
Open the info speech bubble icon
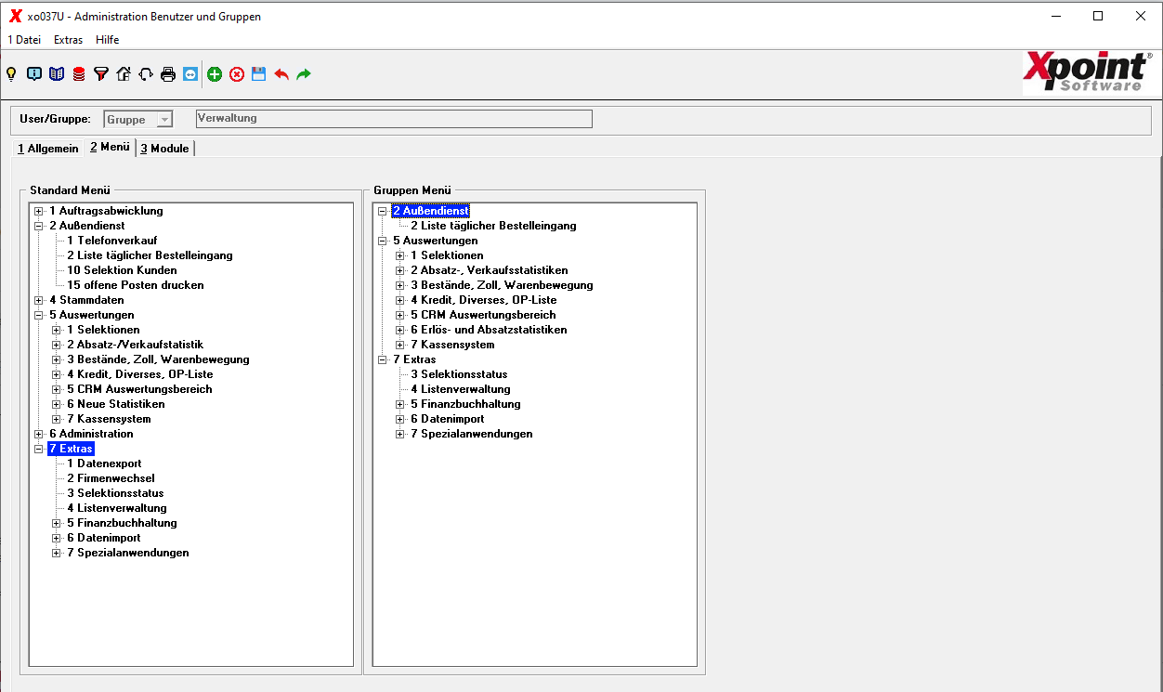34,74
